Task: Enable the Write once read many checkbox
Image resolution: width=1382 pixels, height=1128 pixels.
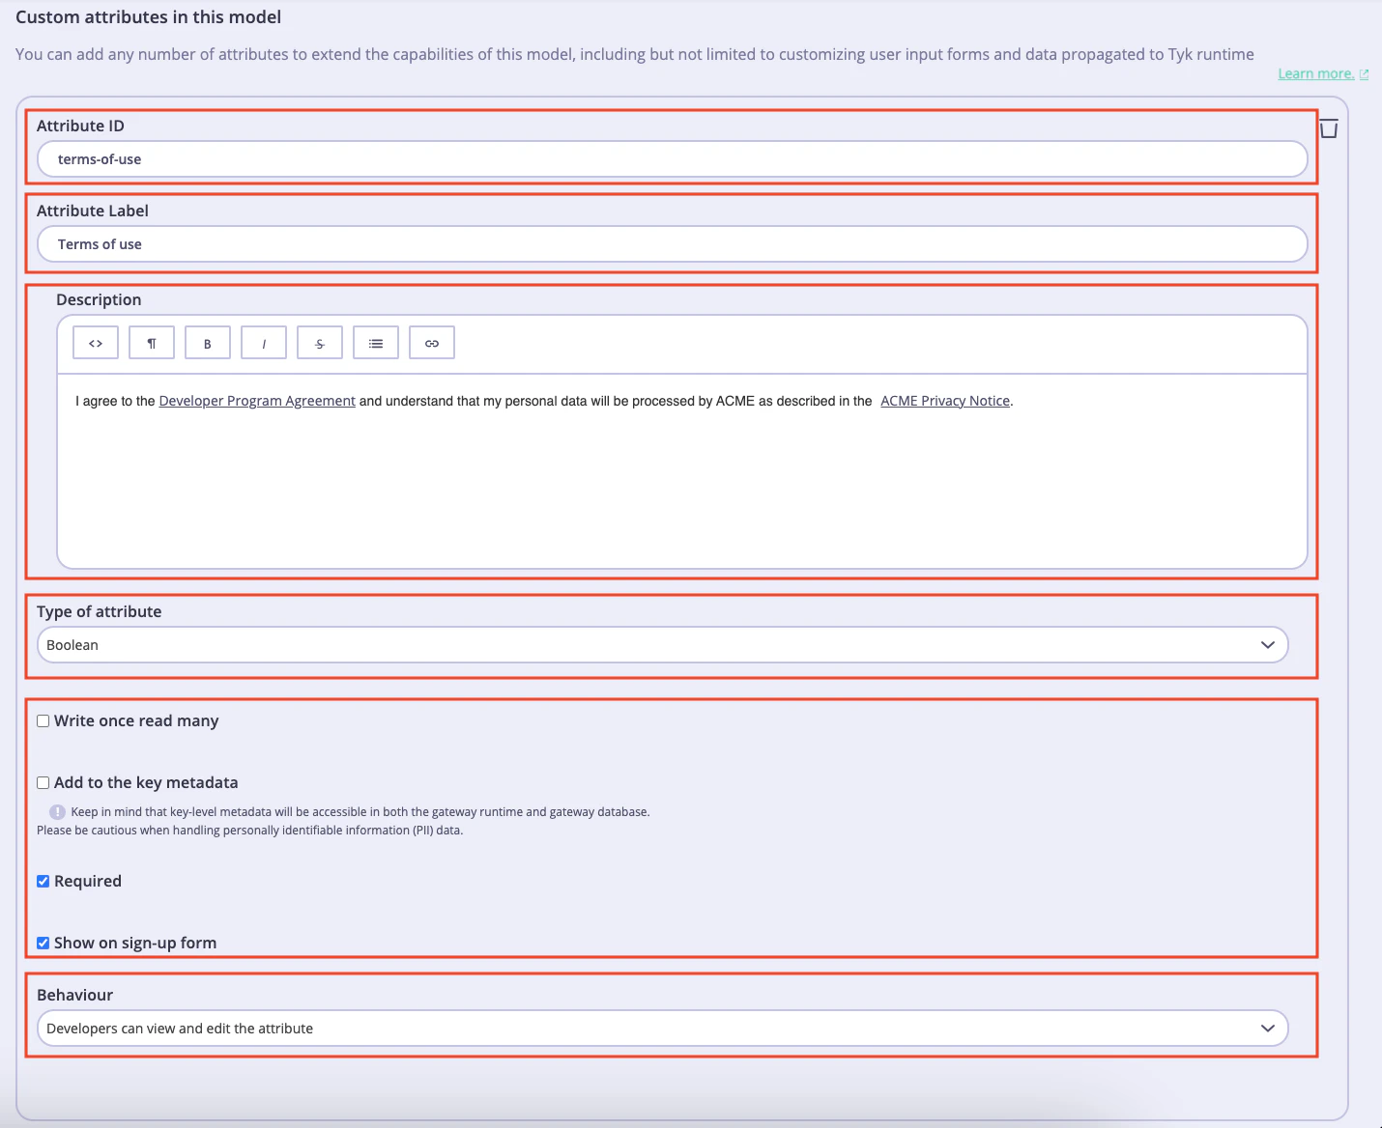Action: pos(43,720)
